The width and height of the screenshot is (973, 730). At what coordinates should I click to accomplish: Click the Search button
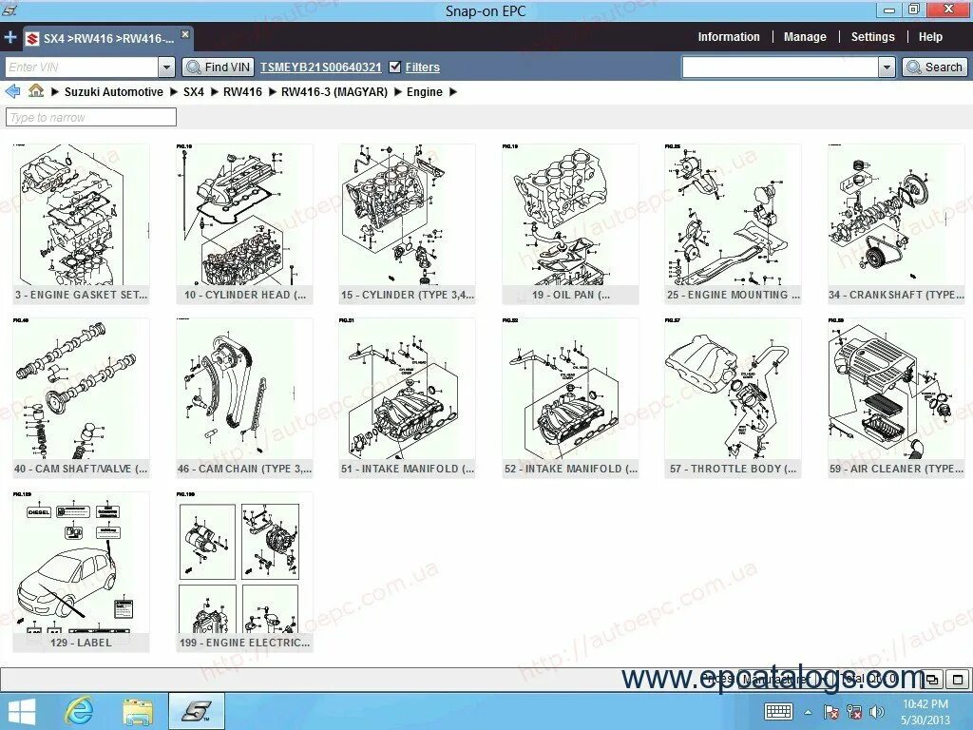coord(935,67)
